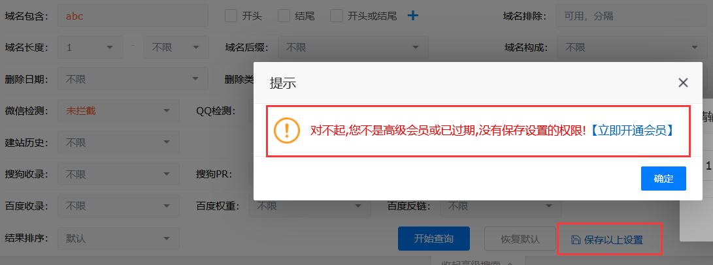Click the floppy disk icon beside 保存以上设置
The width and height of the screenshot is (713, 265).
pyautogui.click(x=576, y=240)
